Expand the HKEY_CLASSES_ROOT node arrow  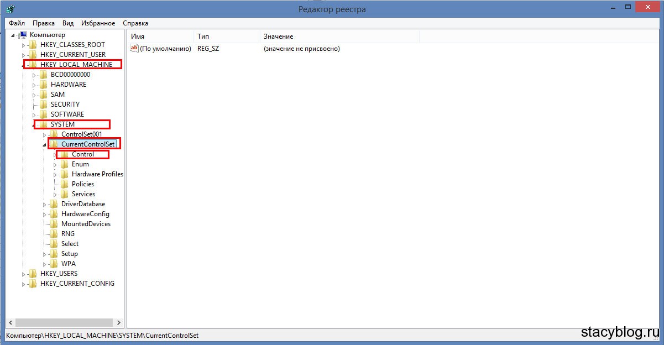pyautogui.click(x=23, y=45)
